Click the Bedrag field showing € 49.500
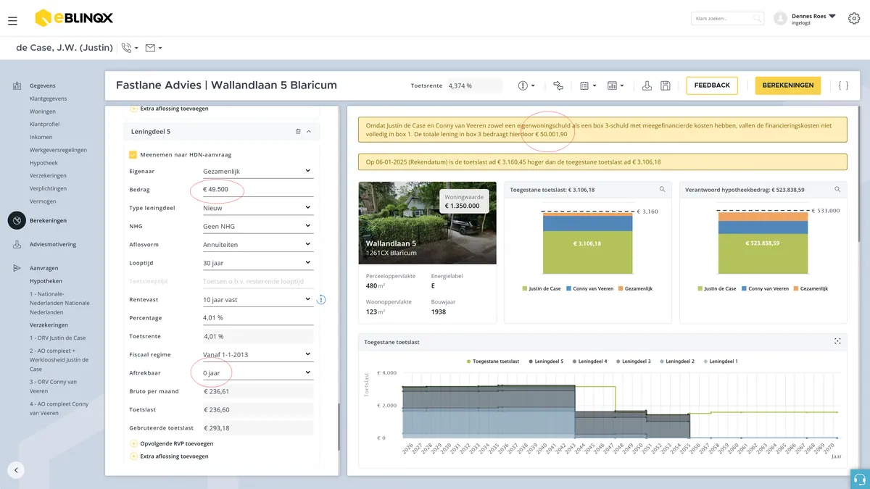 click(x=257, y=190)
